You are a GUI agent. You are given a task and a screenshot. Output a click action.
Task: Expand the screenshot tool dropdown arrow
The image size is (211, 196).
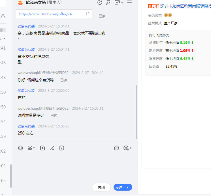click(34, 148)
